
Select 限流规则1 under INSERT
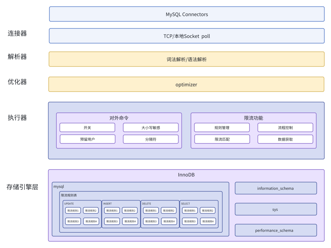(x=112, y=210)
